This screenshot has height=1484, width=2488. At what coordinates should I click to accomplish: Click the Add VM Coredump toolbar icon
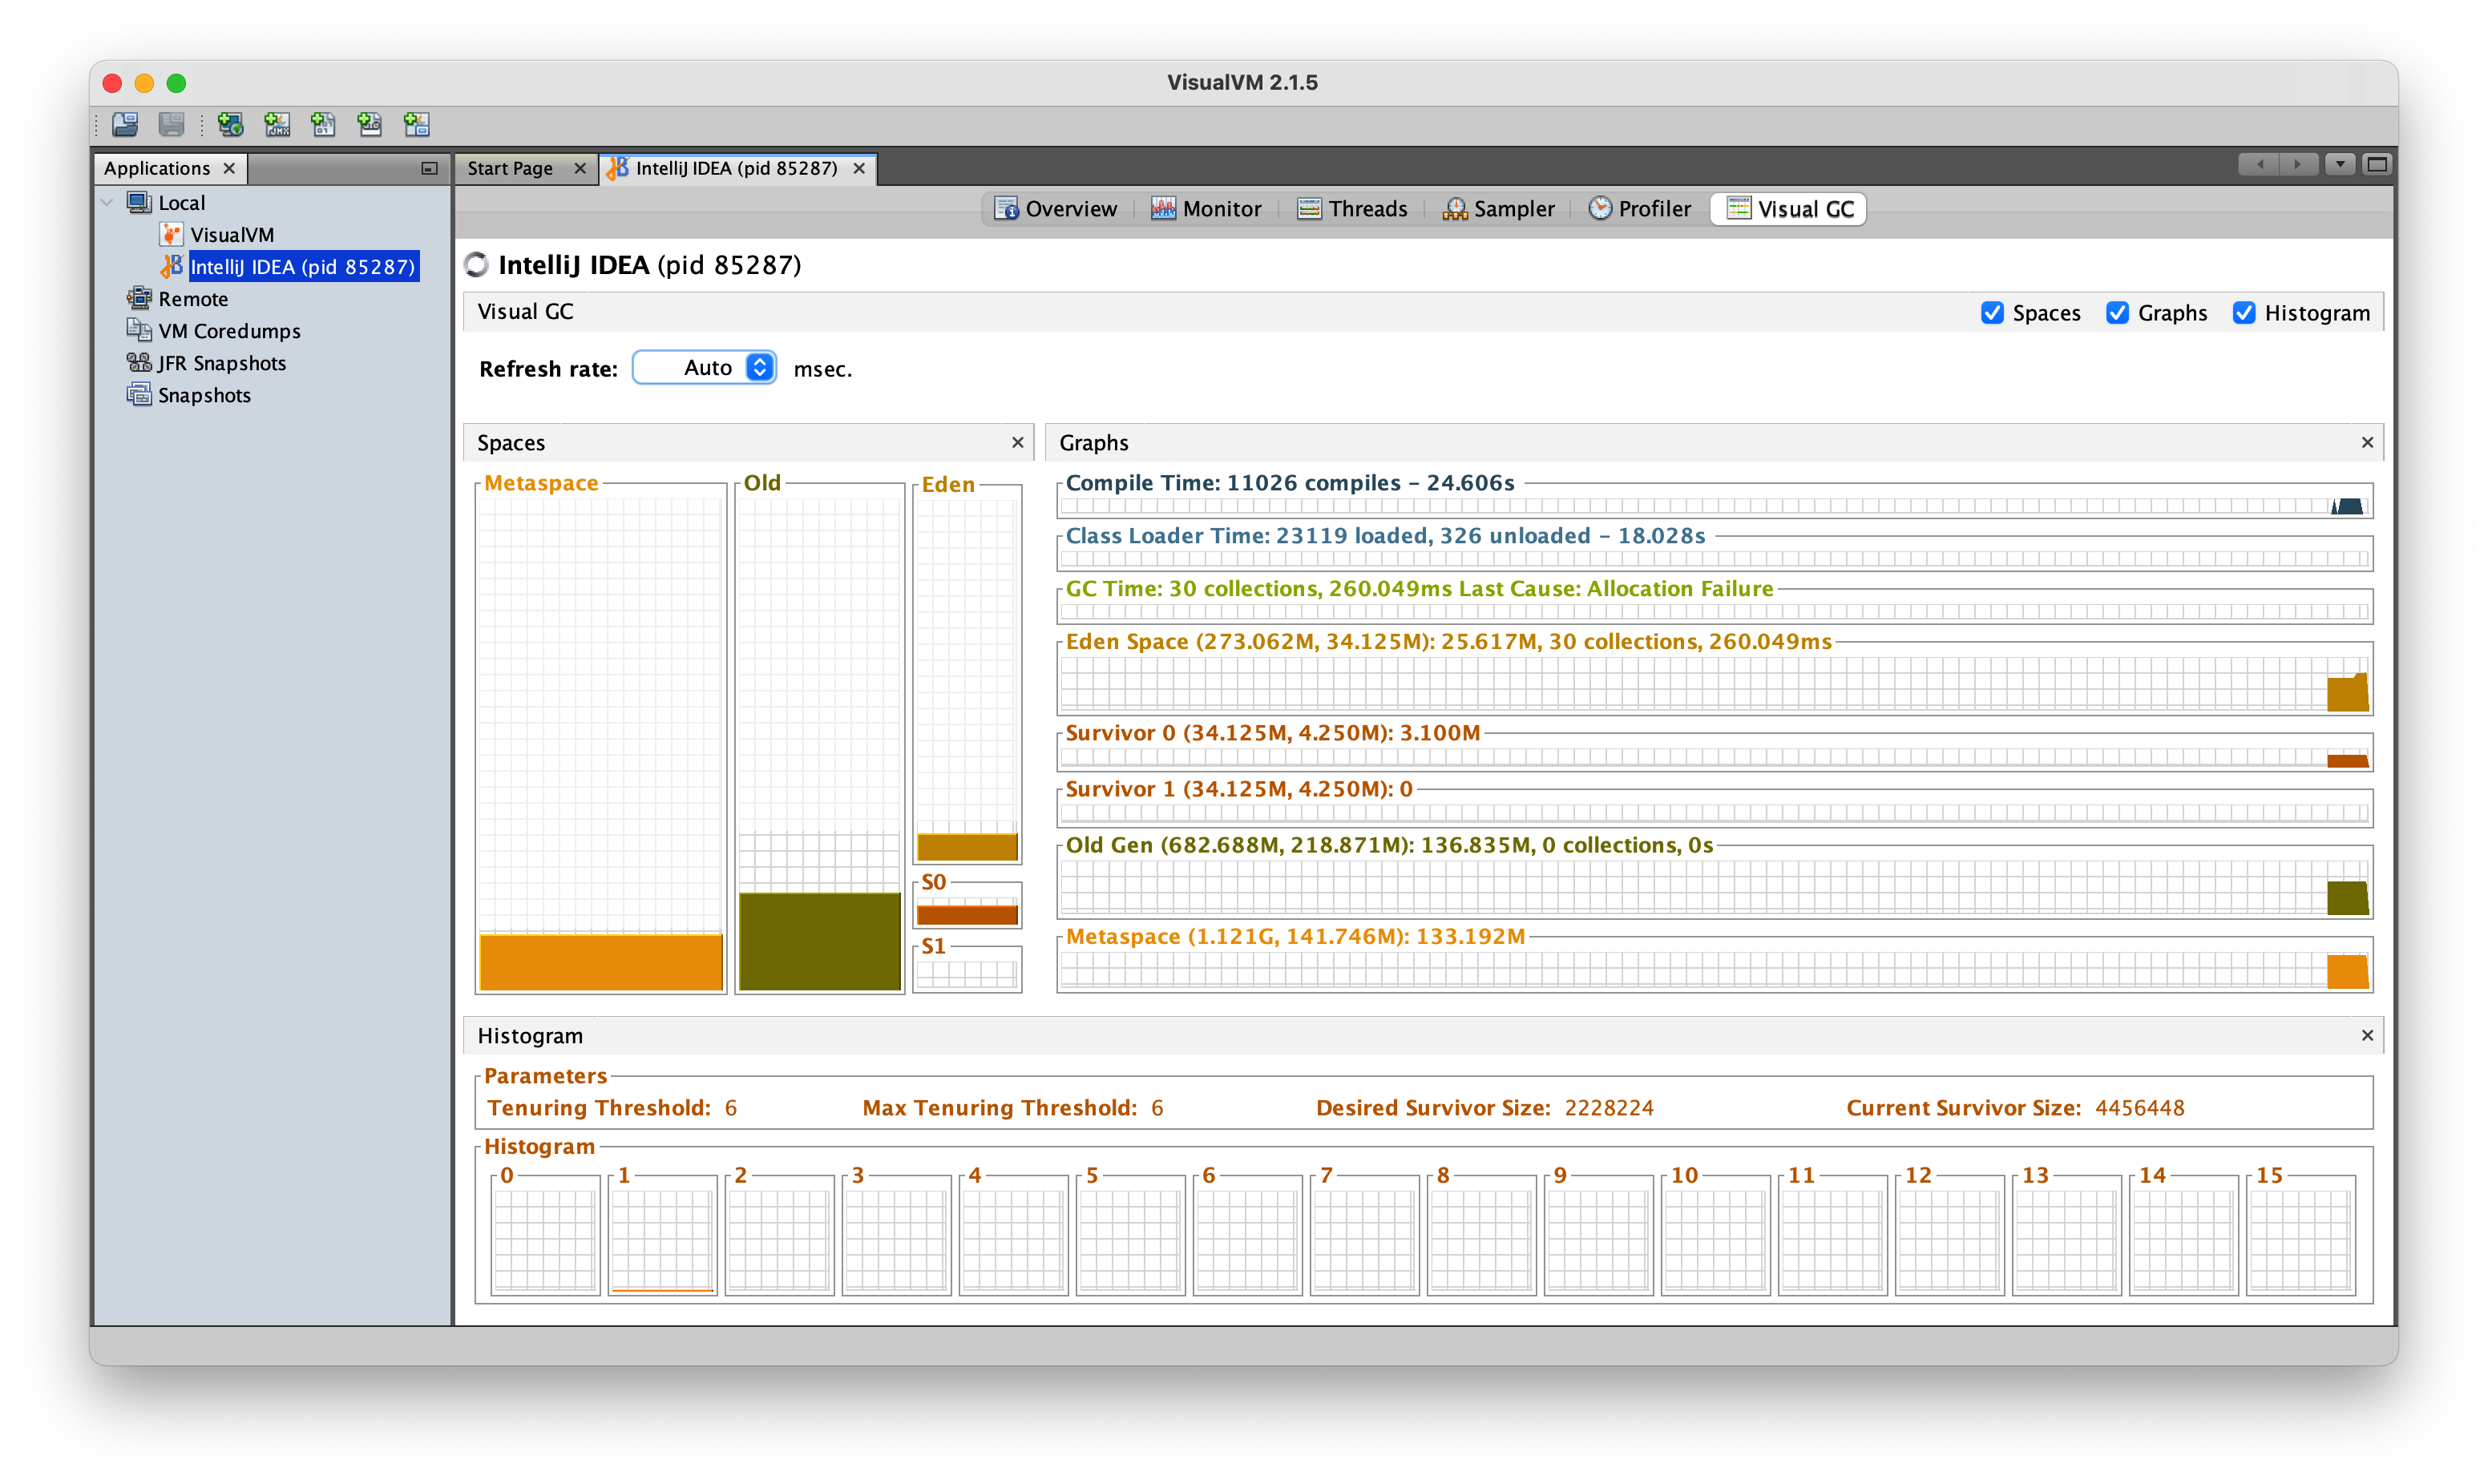[x=323, y=124]
